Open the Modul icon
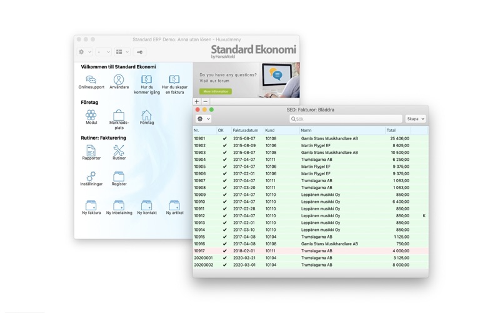 (91, 115)
